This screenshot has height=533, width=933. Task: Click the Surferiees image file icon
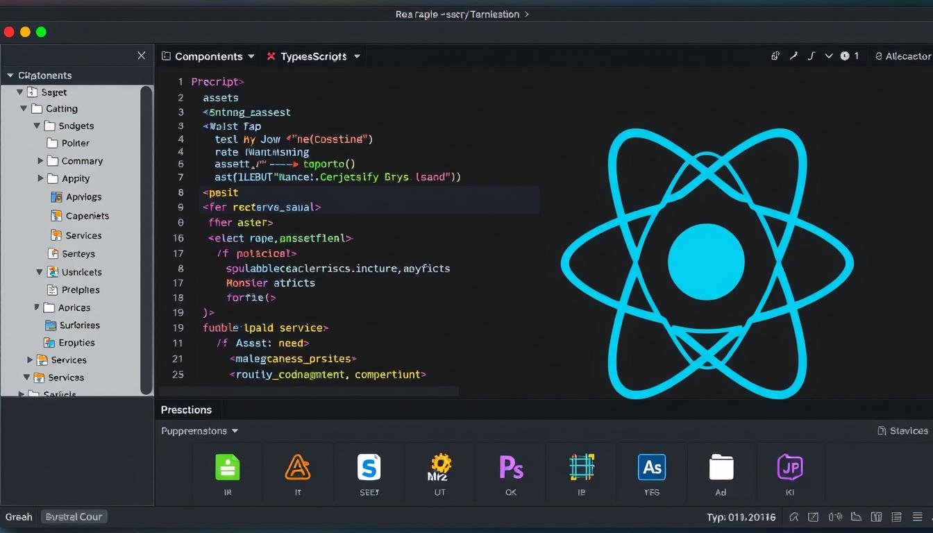(x=50, y=325)
